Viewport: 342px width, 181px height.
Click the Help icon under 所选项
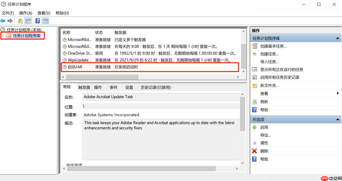[x=255, y=159]
